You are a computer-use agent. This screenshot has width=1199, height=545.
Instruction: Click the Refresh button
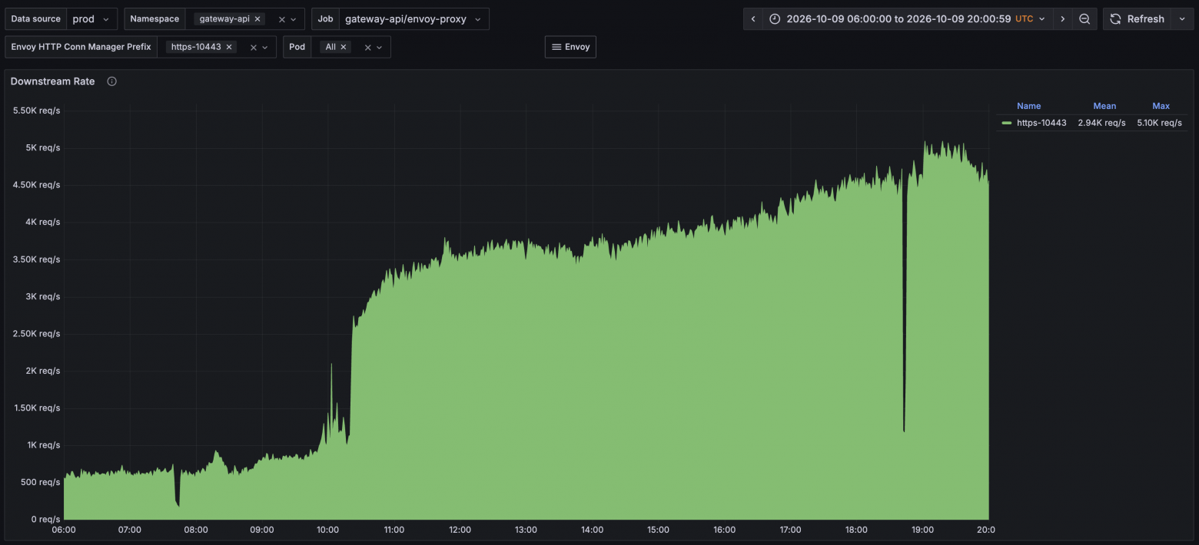click(x=1138, y=19)
